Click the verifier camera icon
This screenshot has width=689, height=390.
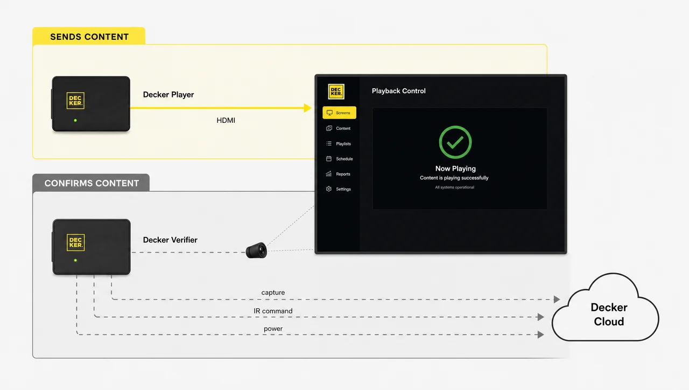point(256,250)
